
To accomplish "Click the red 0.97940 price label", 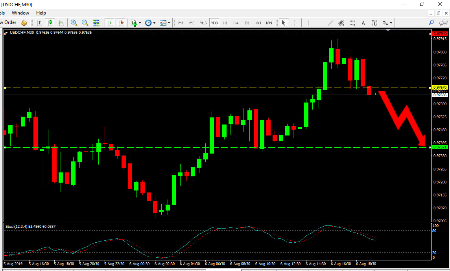I will point(440,34).
